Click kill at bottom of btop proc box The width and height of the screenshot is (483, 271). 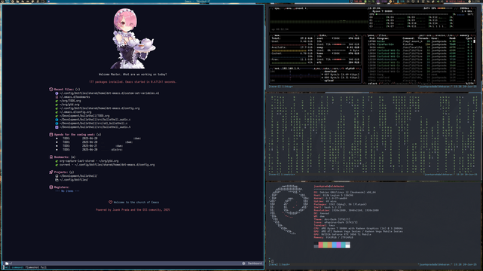pos(414,83)
